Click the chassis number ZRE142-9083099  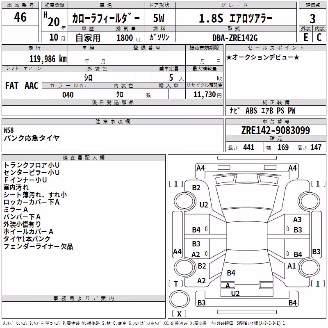276,130
